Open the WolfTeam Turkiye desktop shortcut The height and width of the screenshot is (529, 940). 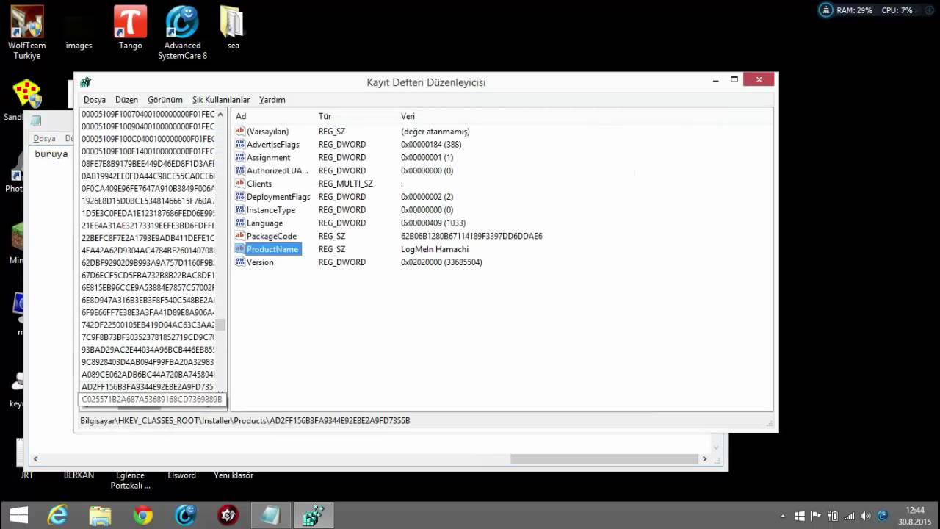point(27,33)
